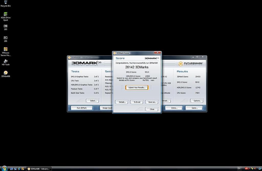Click Feature Tests 0 of 7 value
262x171 pixels.
(x=96, y=89)
